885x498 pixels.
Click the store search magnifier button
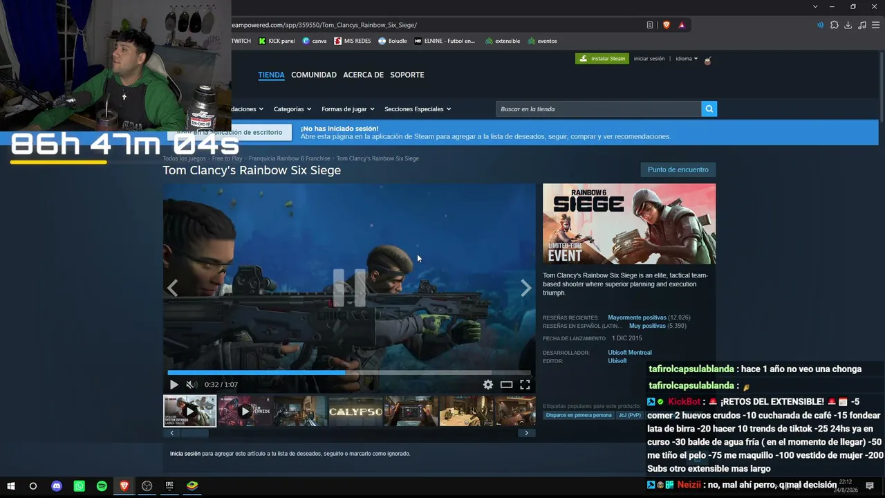(x=709, y=109)
